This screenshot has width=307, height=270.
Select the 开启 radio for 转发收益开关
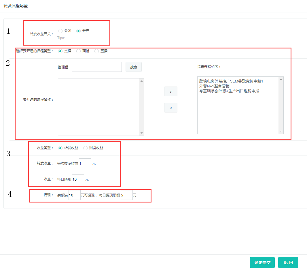(78, 31)
